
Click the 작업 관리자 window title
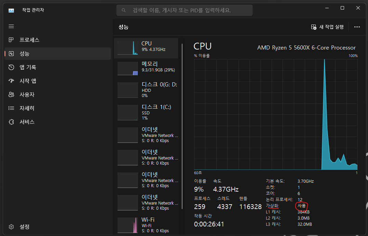[x=33, y=10]
